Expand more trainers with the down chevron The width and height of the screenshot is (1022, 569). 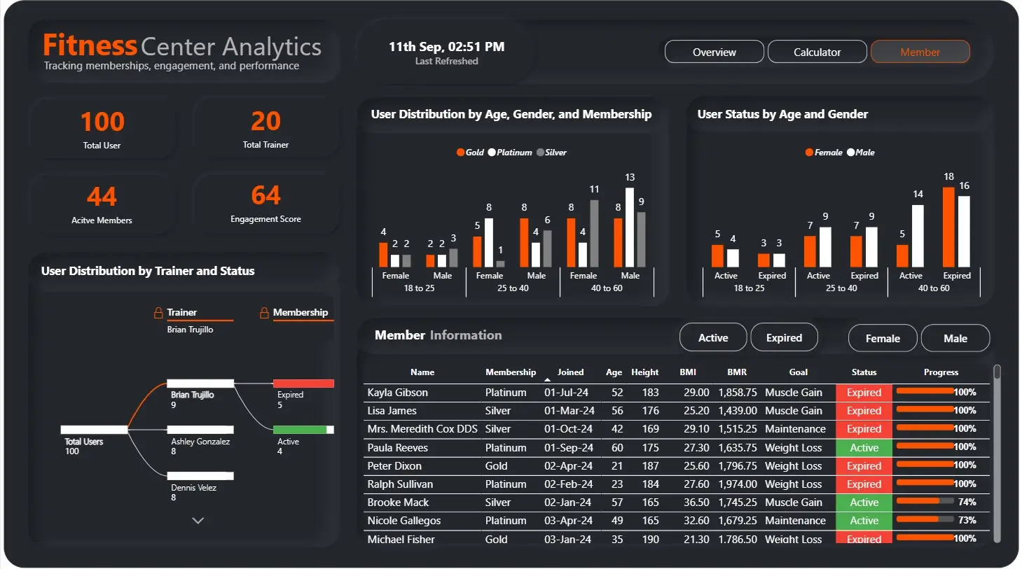(x=198, y=521)
